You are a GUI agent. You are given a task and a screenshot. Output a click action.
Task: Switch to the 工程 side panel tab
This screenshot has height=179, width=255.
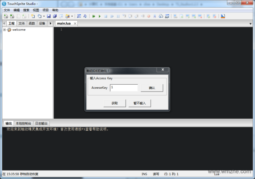coord(12,24)
